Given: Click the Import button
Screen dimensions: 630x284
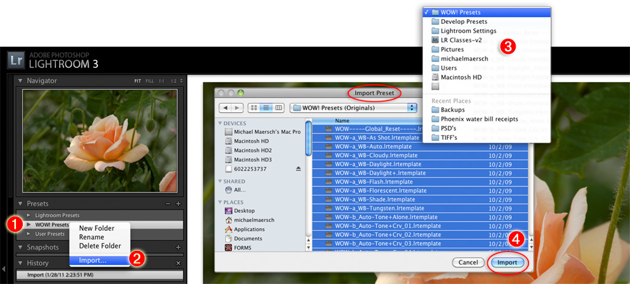Looking at the screenshot, I should (x=508, y=263).
